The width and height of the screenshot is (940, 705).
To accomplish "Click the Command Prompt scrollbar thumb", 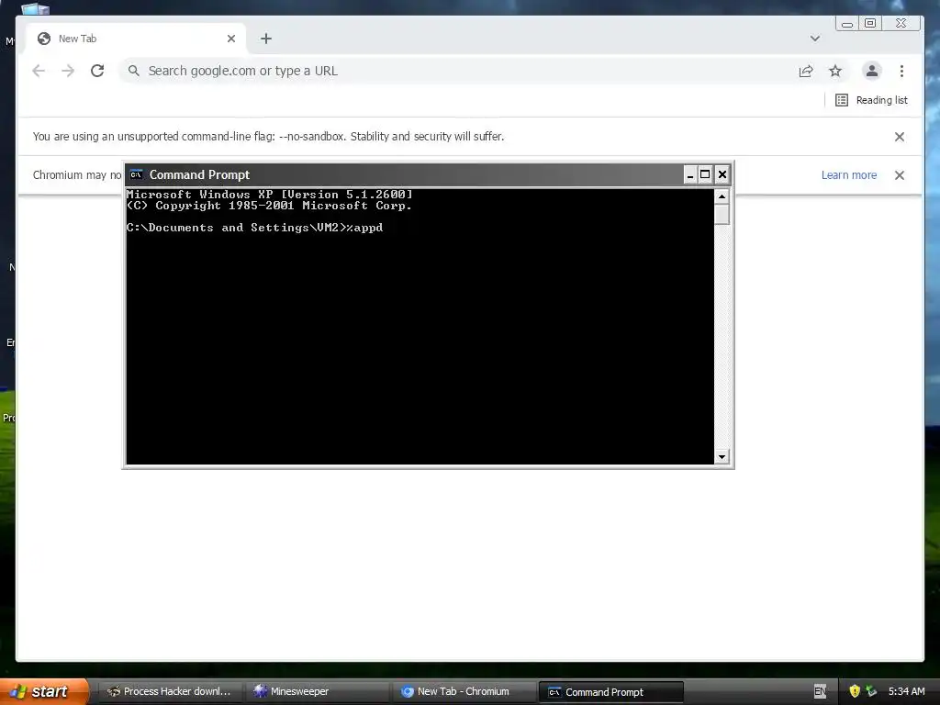I will coord(722,214).
